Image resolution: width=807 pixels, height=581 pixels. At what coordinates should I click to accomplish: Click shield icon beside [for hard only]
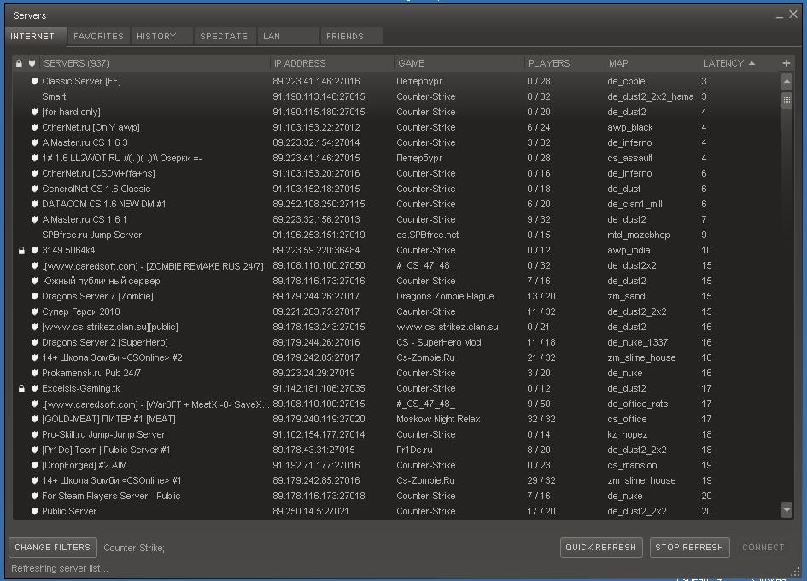(x=34, y=112)
